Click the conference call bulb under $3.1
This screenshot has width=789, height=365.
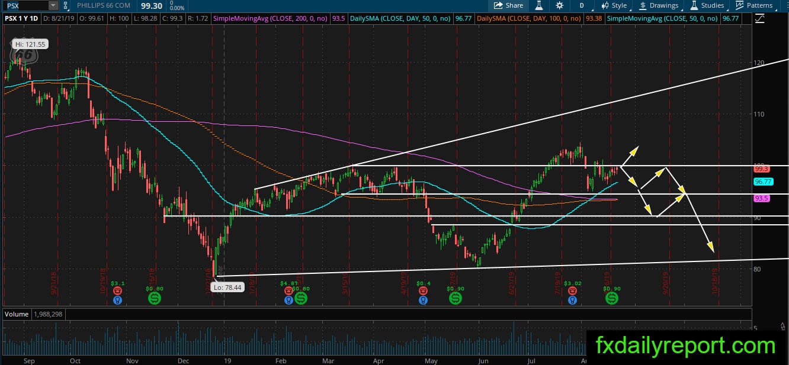(118, 299)
